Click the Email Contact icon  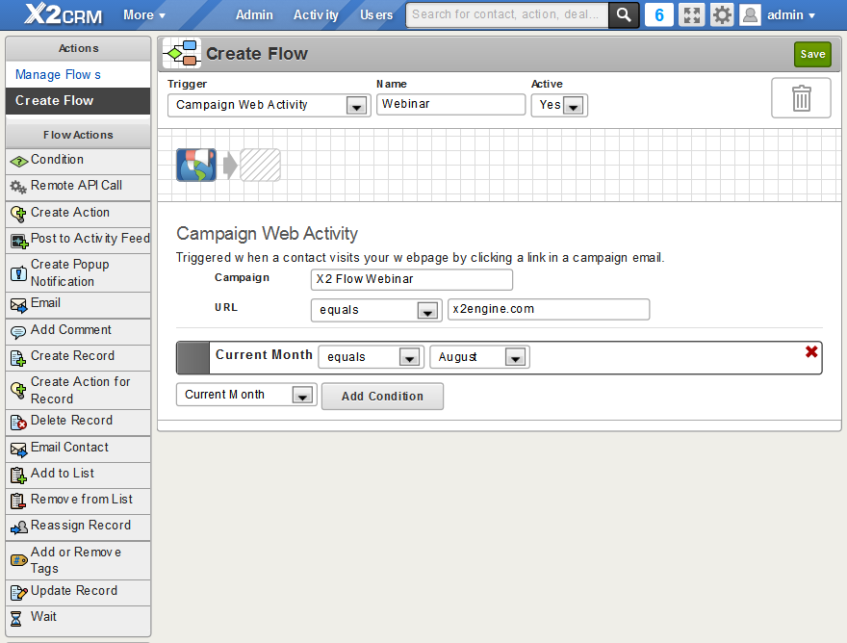[18, 450]
